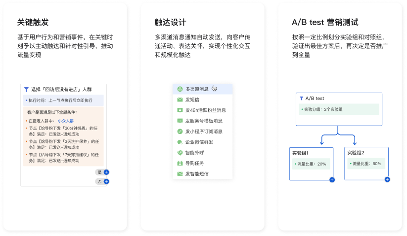This screenshot has height=236, width=407.
Task: Click the 导购任务 icon
Action: (180, 163)
